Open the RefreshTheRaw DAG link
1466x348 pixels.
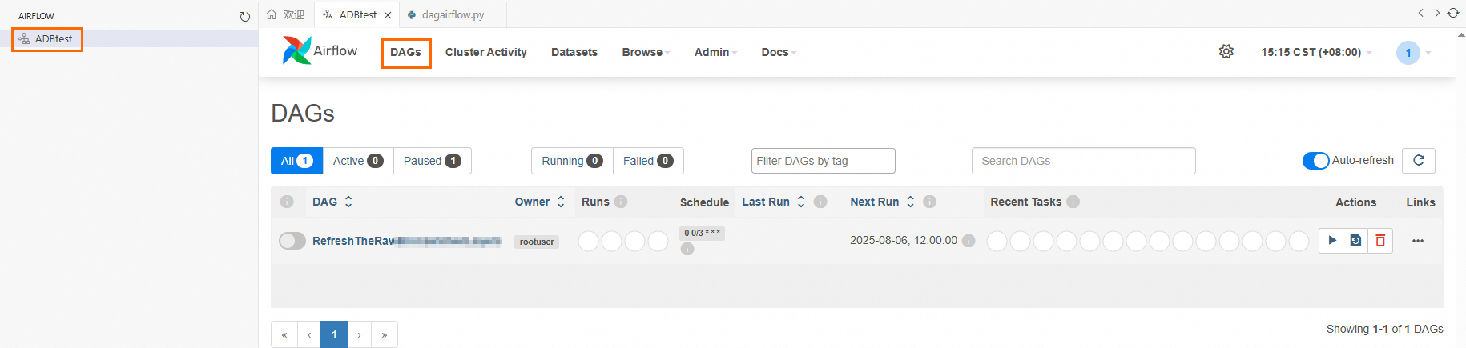(x=407, y=241)
